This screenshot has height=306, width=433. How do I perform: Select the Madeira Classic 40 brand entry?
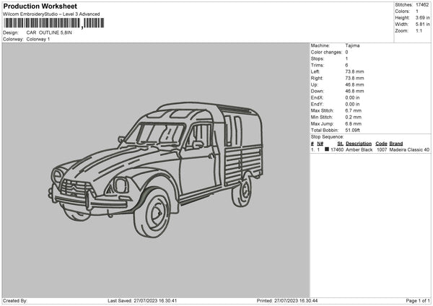(409, 149)
